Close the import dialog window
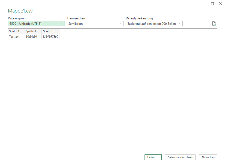The width and height of the screenshot is (225, 168). point(221,4)
